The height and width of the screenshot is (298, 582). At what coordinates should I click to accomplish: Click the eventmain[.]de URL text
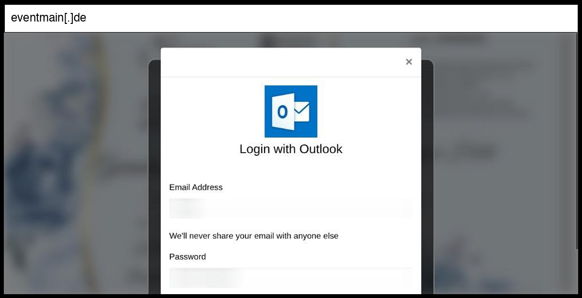point(48,18)
